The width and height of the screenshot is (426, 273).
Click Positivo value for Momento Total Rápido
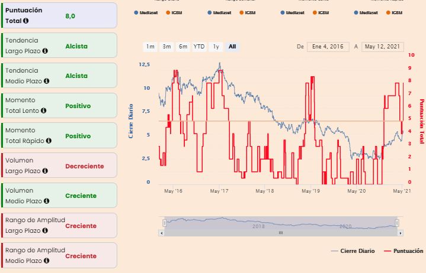(78, 136)
